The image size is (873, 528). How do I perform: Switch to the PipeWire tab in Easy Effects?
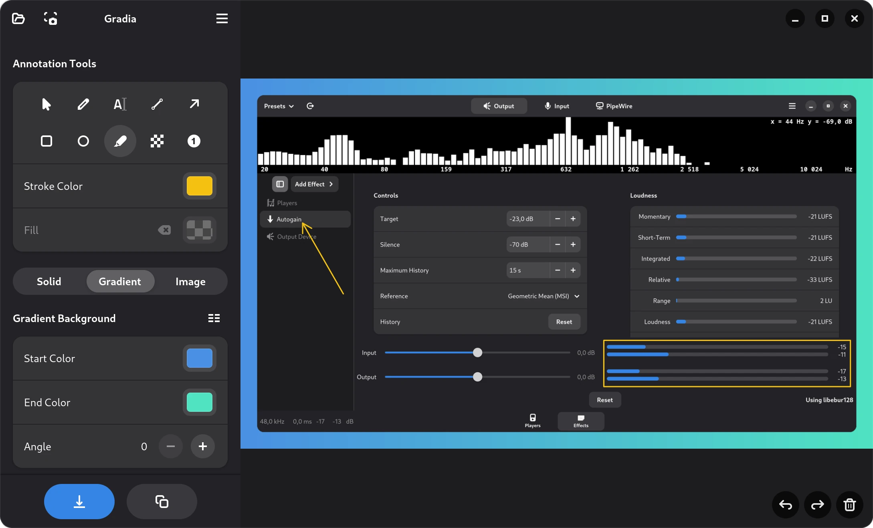point(614,106)
